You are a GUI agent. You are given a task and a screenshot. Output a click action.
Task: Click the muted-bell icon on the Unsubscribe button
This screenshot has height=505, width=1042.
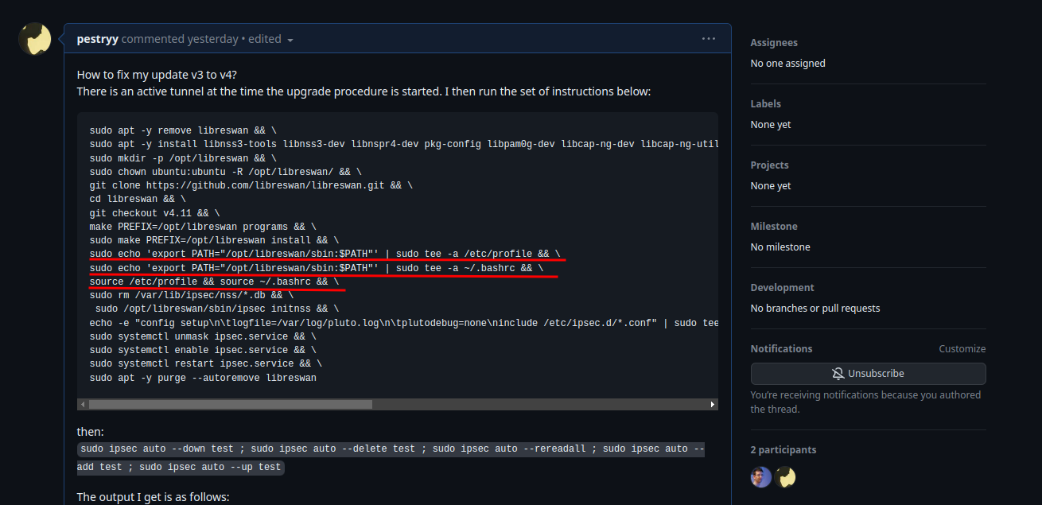tap(837, 373)
